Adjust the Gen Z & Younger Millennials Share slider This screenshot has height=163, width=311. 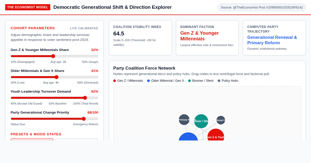click(54, 56)
